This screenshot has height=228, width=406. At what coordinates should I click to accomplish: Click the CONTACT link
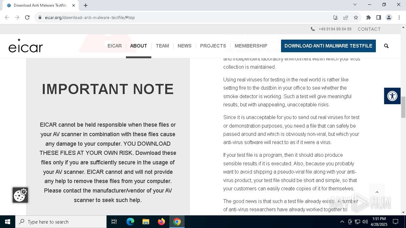pos(369,29)
